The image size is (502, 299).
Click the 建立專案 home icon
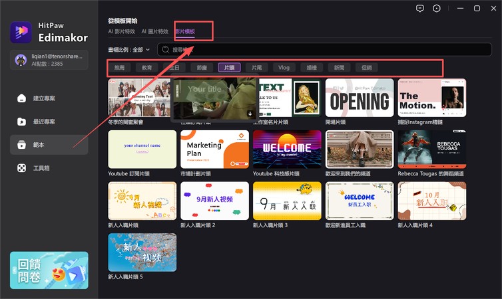click(x=21, y=98)
